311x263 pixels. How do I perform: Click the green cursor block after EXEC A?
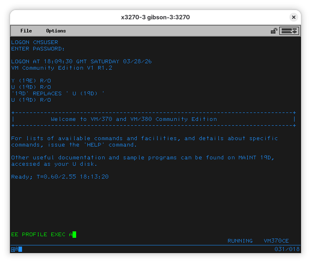click(74, 235)
